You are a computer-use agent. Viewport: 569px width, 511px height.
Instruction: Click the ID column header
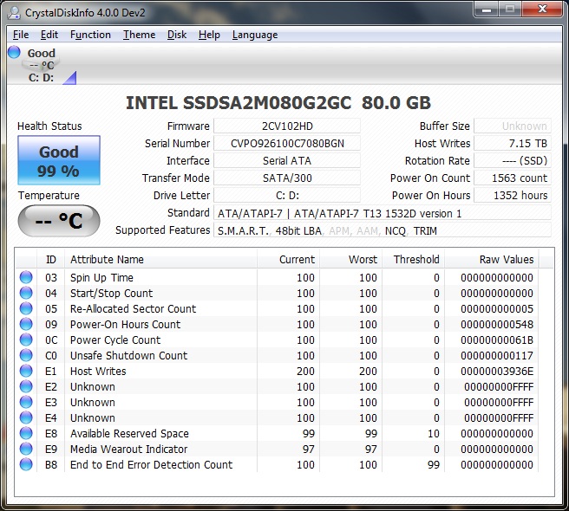tap(51, 260)
